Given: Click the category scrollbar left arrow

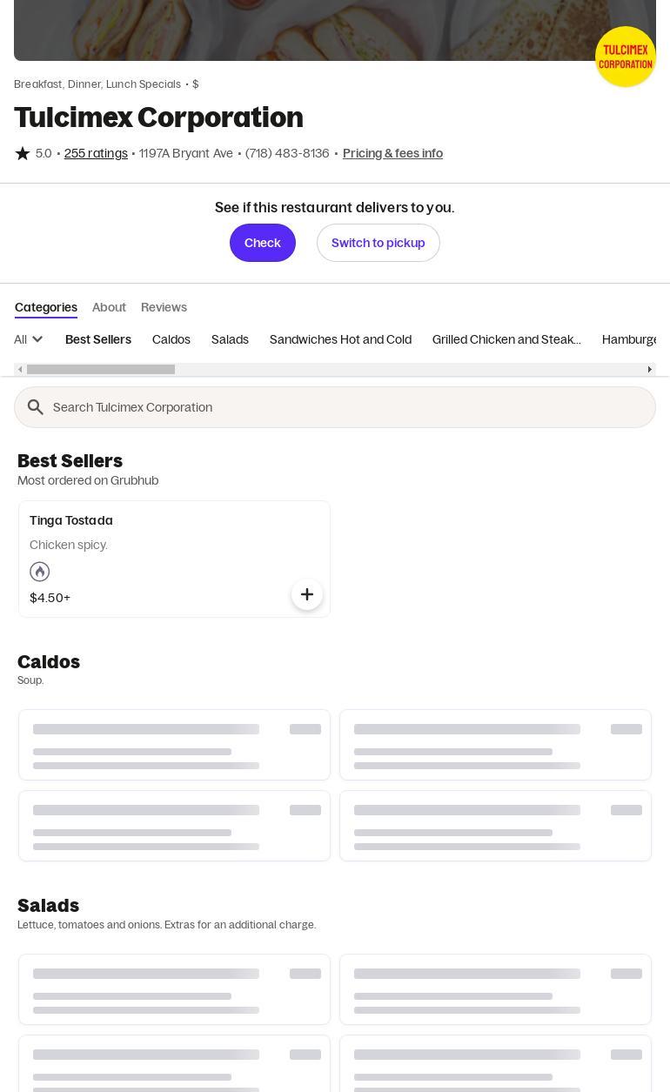Looking at the screenshot, I should 20,370.
